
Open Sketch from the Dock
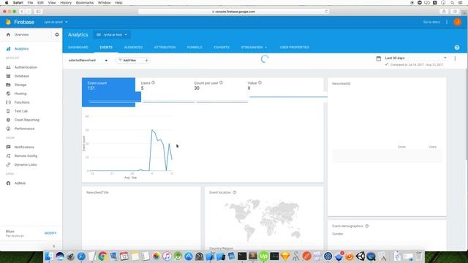(285, 256)
